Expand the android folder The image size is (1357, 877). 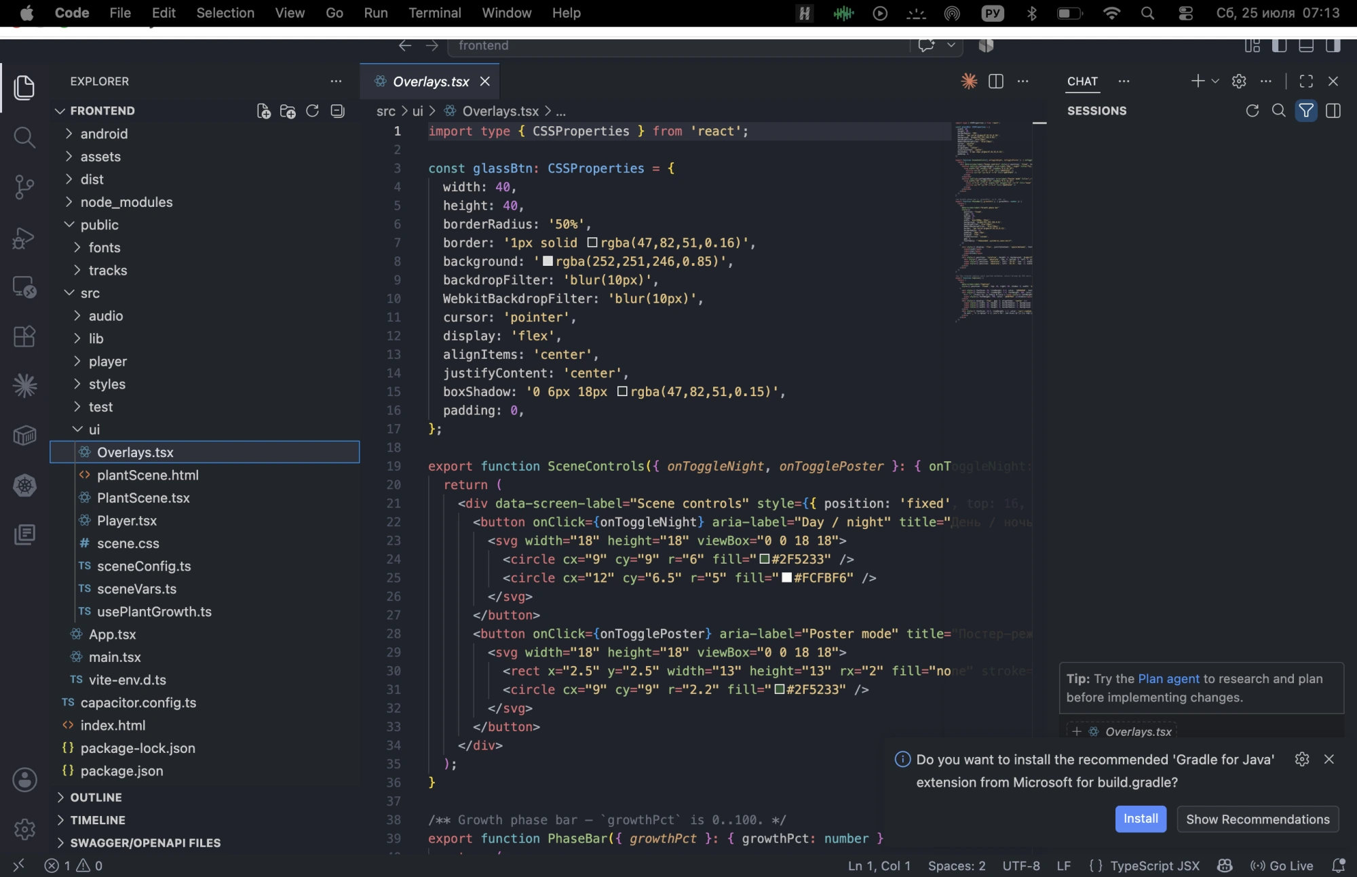coord(204,134)
